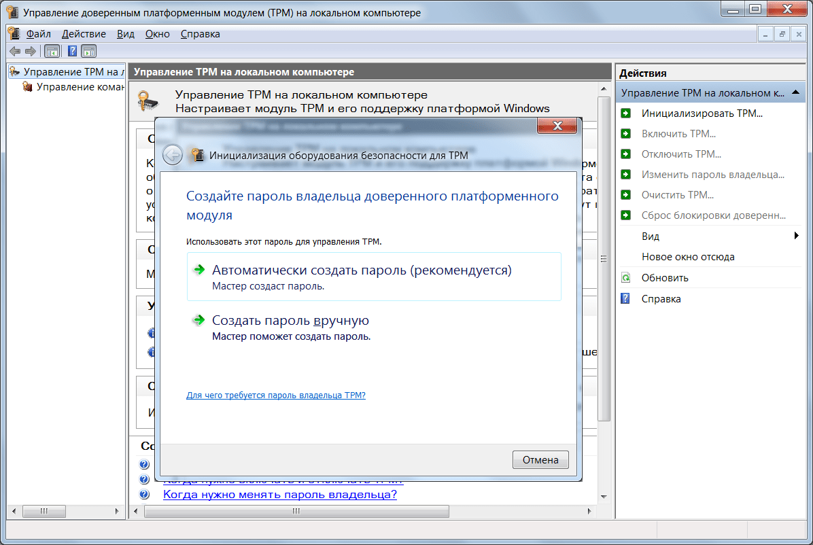Click the show/hide console tree toolbar icon
This screenshot has width=813, height=545.
[x=52, y=51]
